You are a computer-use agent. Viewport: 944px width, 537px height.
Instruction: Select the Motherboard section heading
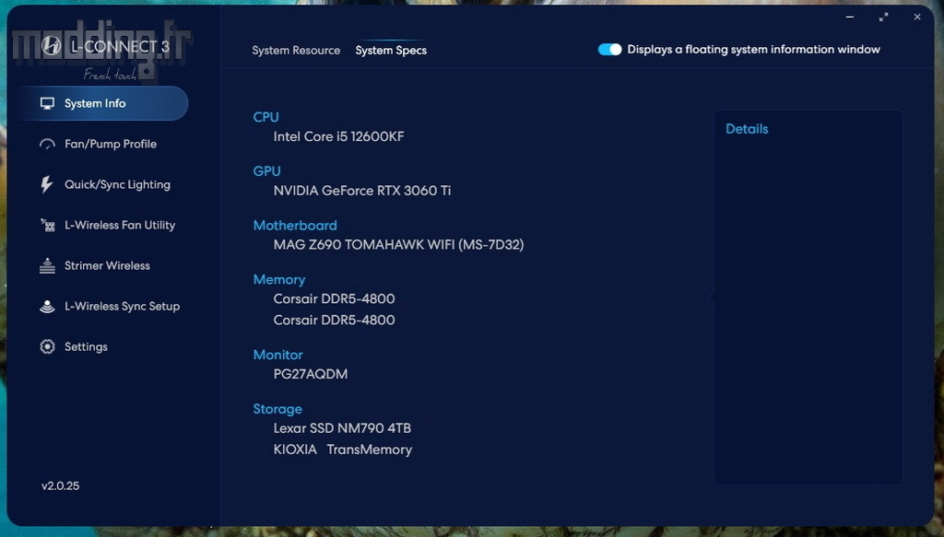(295, 225)
